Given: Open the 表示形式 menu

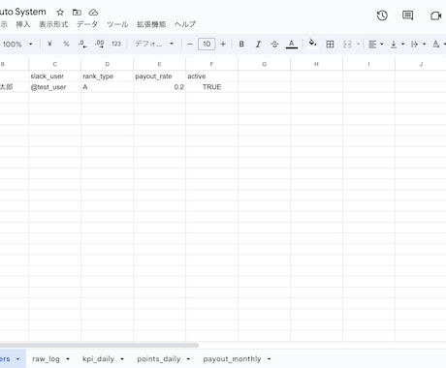Looking at the screenshot, I should tap(53, 24).
